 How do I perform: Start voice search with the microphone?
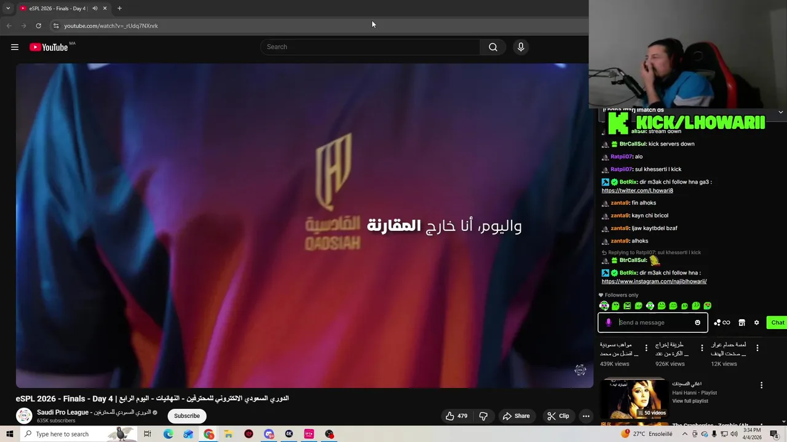click(521, 47)
